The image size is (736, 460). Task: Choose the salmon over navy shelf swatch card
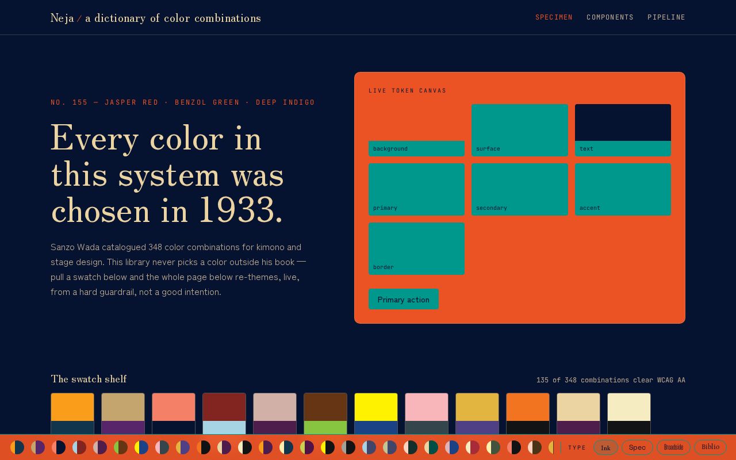coord(174,414)
